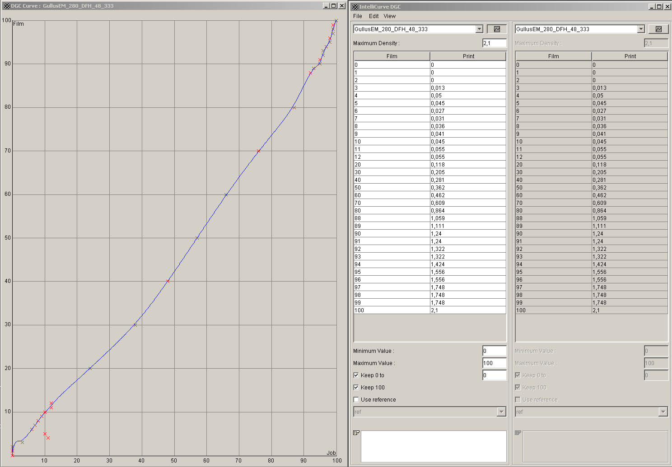Click the disabled Keep 0 to checkbox in the right panel
This screenshot has height=467, width=672.
[x=518, y=375]
